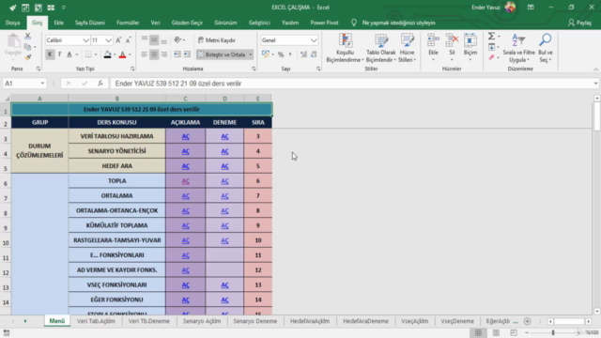Switch to Page Layout view icon in status bar
This screenshot has height=338, width=601.
[496, 332]
